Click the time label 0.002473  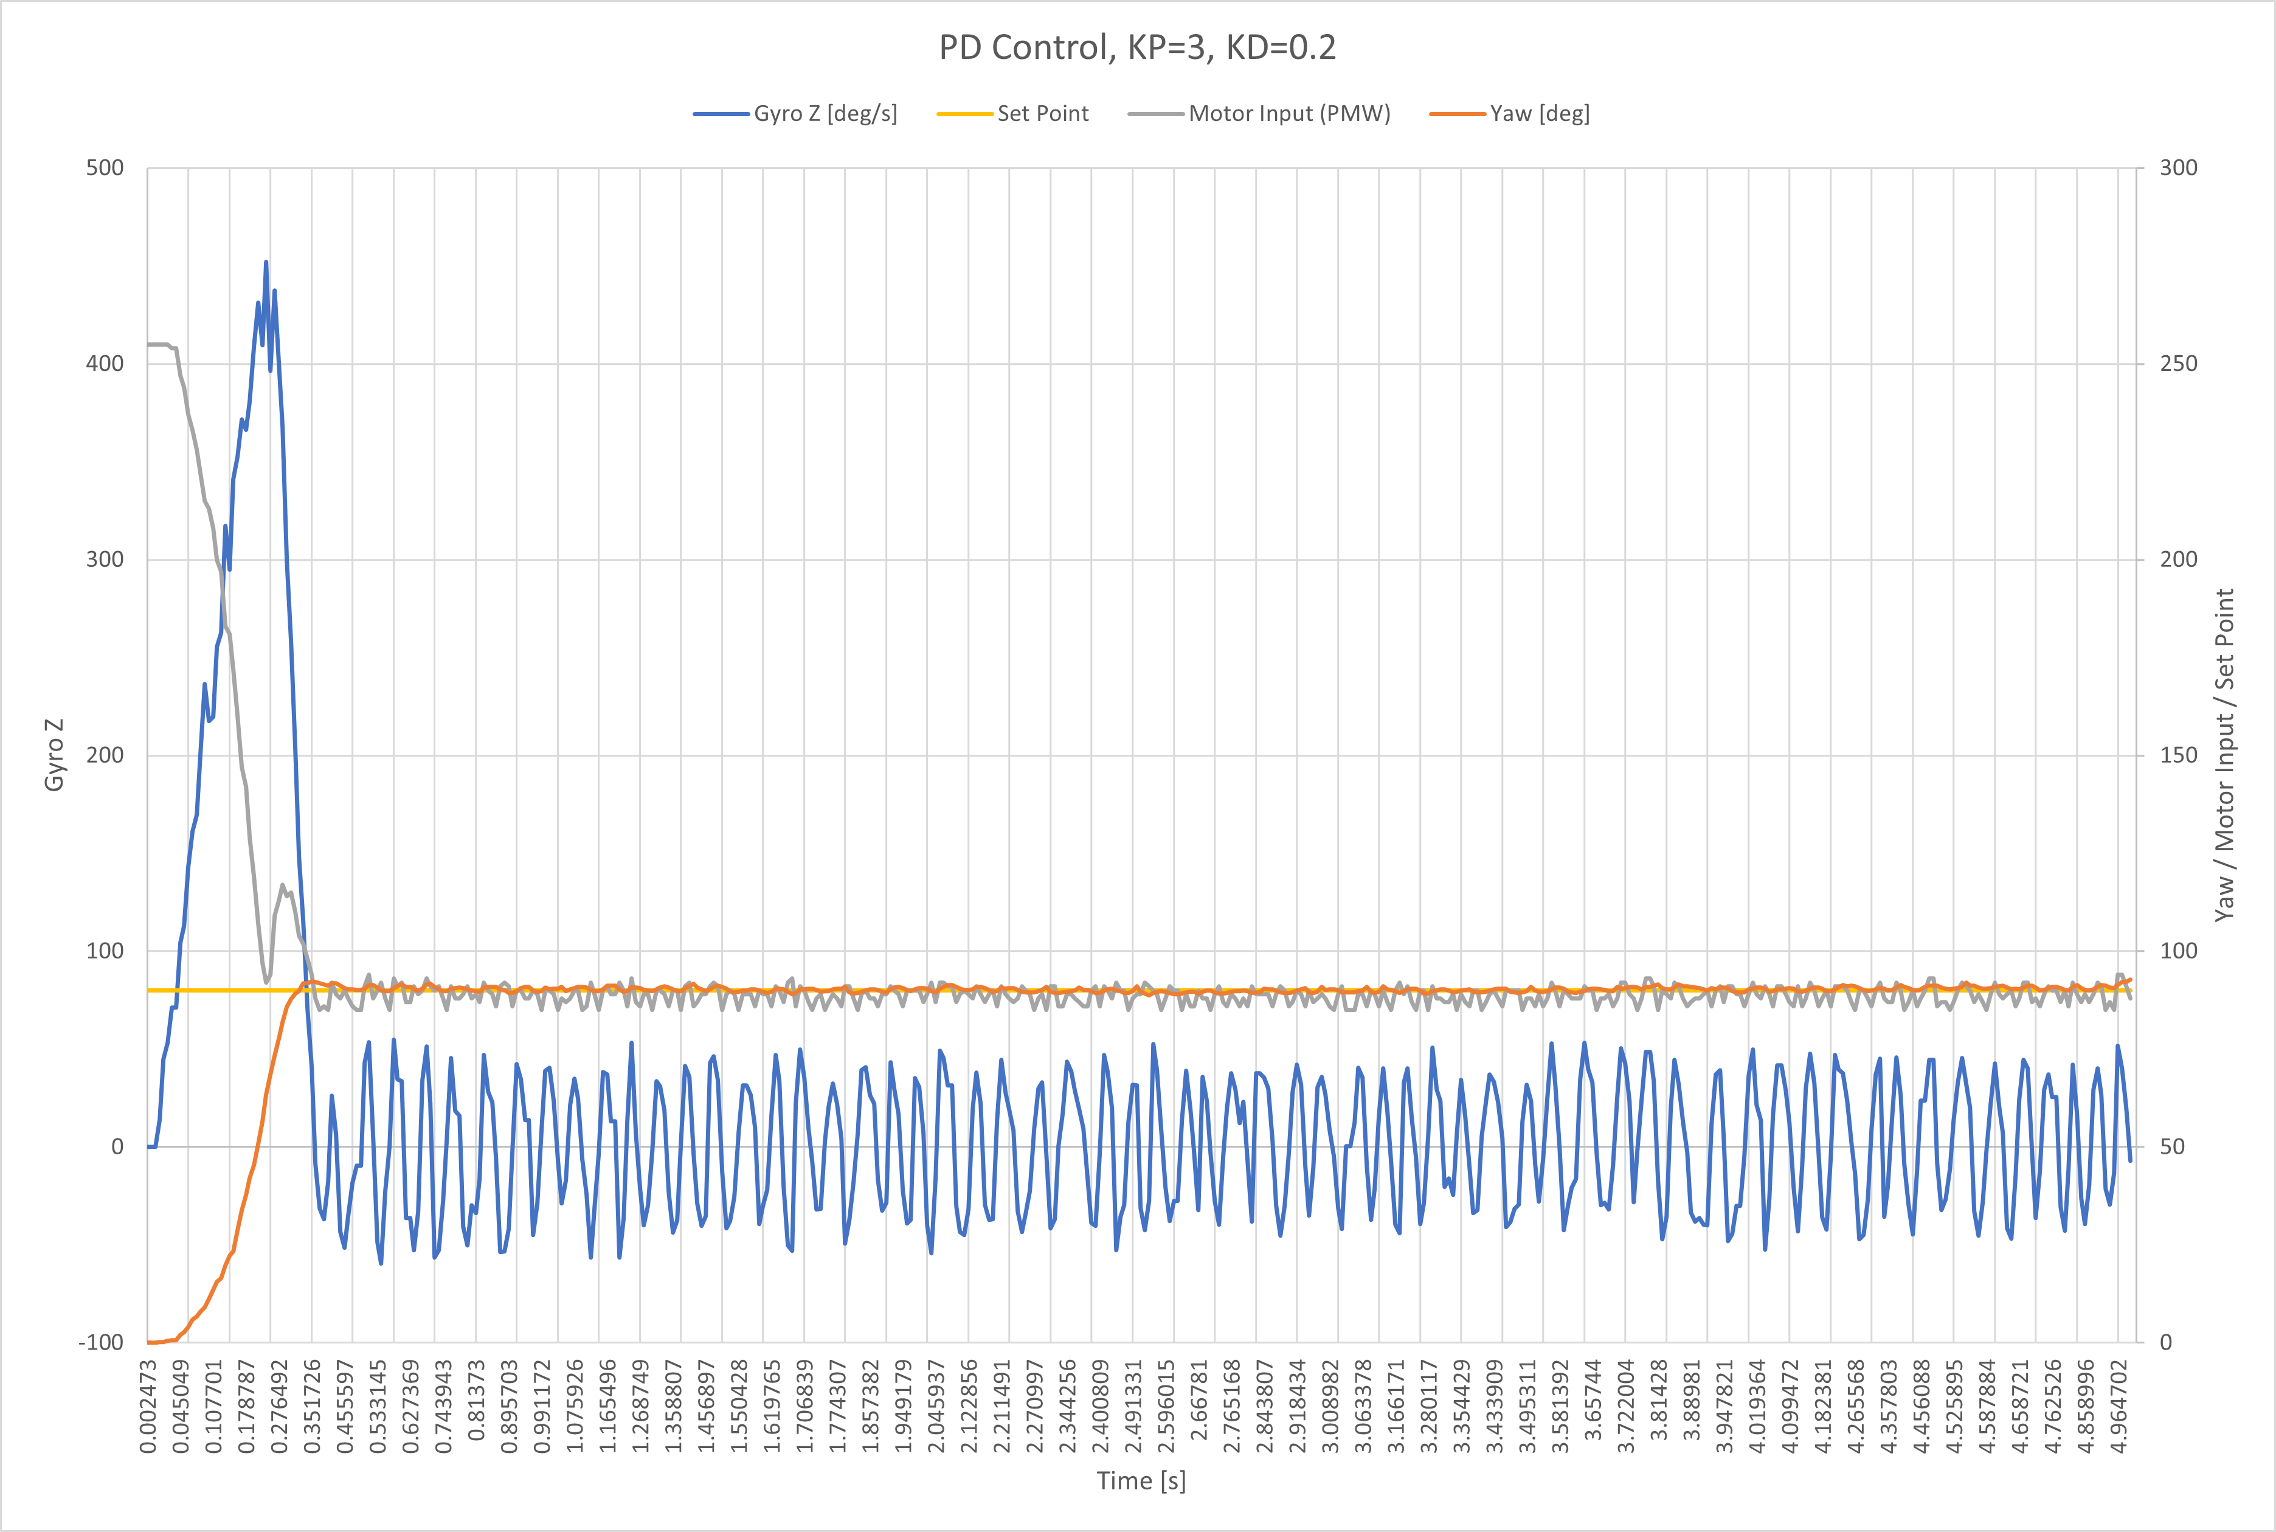[x=148, y=1406]
